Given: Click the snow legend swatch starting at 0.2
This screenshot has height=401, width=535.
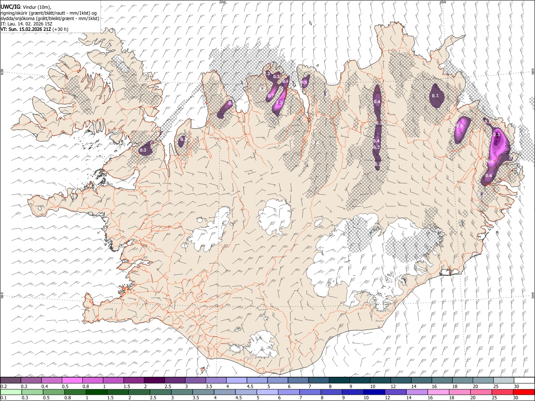Looking at the screenshot, I should coord(10,380).
